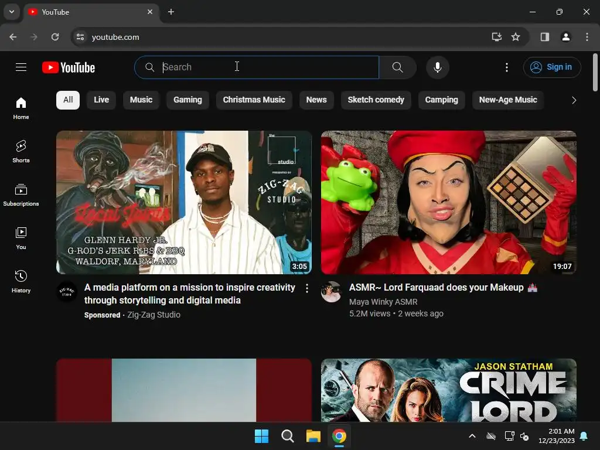Open the Zig-Zag Studio channel avatar
Image resolution: width=600 pixels, height=450 pixels.
pos(67,292)
